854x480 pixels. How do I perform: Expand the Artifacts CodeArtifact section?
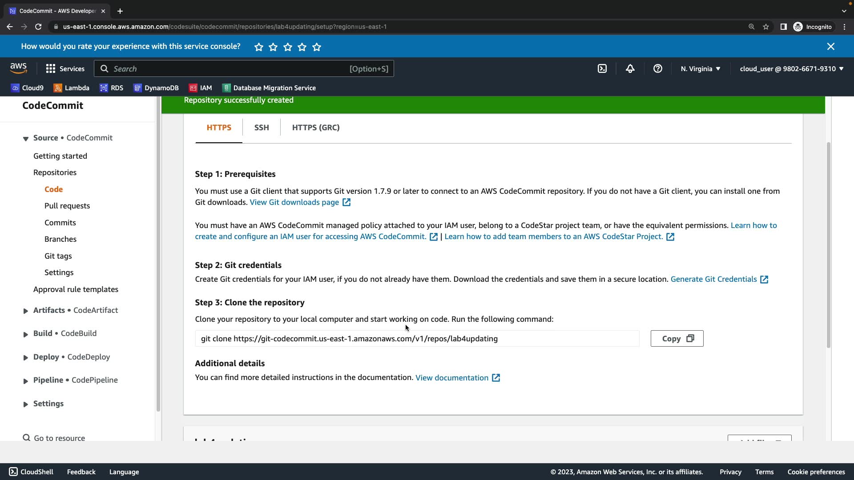tap(26, 311)
